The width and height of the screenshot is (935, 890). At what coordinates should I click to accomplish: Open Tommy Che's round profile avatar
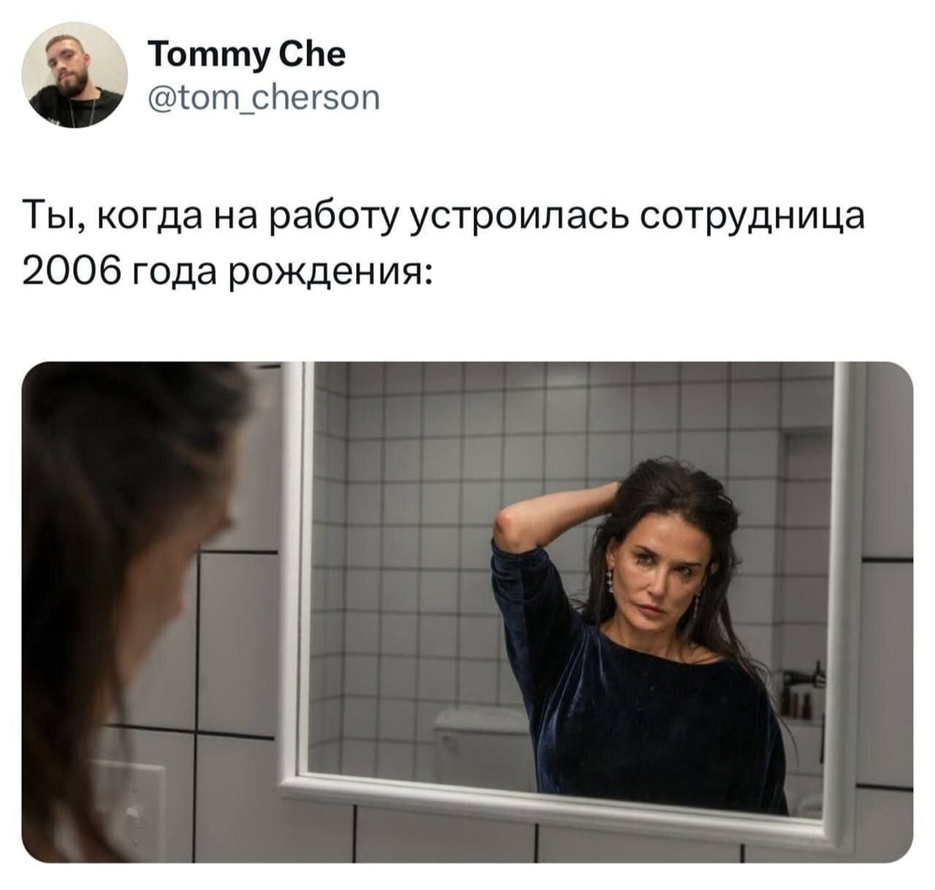coord(75,75)
